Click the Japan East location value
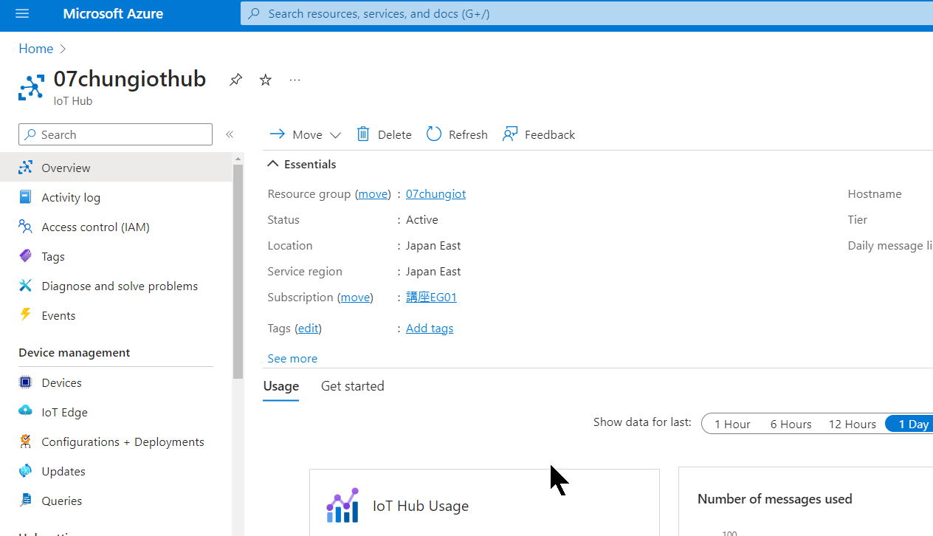The height and width of the screenshot is (536, 933). coord(433,246)
